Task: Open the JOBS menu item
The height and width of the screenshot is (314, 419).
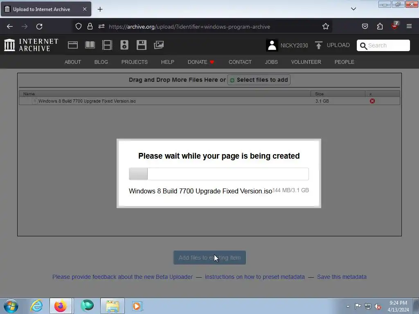Action: coord(271,62)
